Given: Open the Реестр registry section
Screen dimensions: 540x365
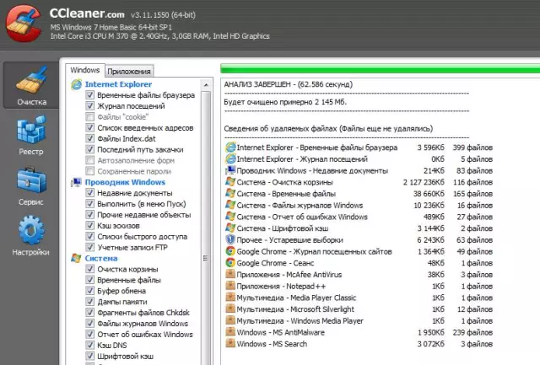Looking at the screenshot, I should click(31, 135).
